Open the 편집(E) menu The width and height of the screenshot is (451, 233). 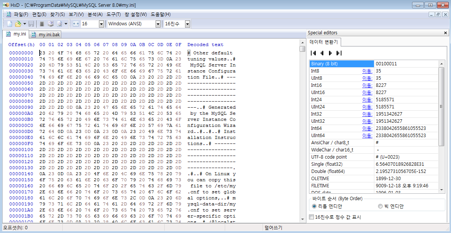pyautogui.click(x=39, y=14)
